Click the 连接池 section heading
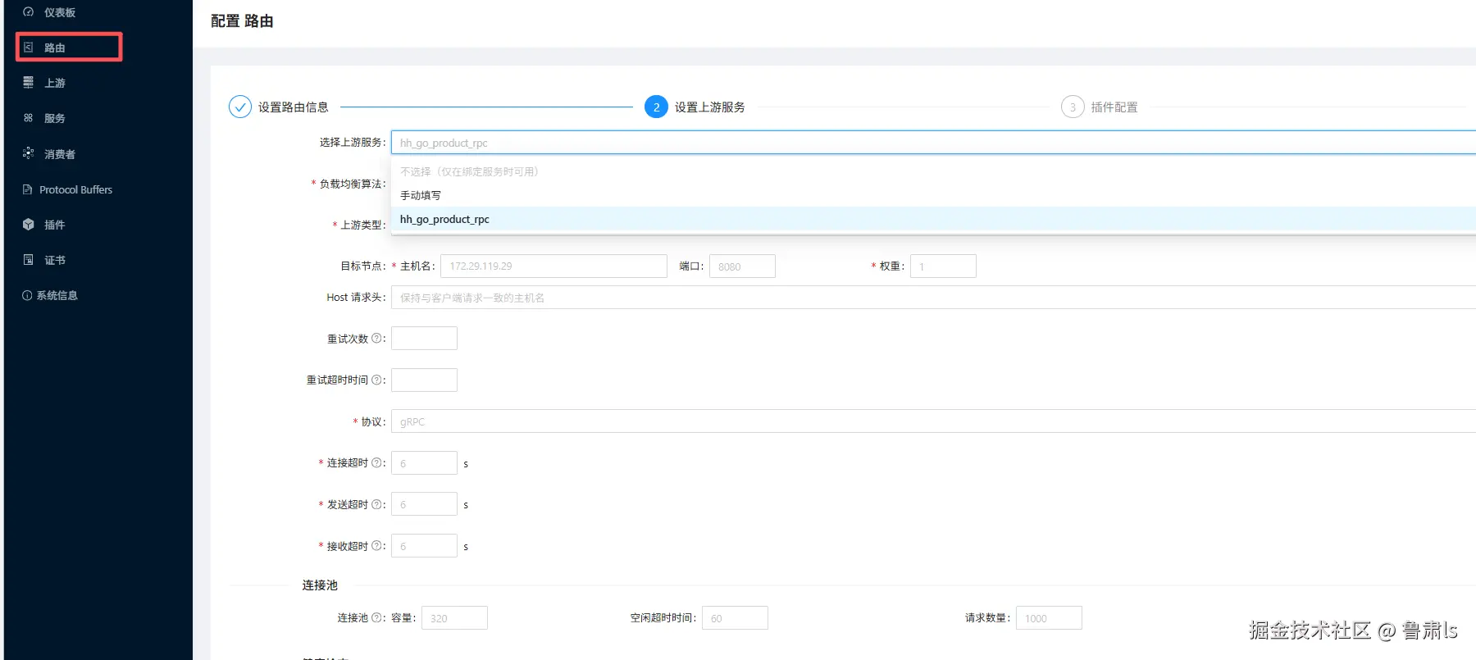Image resolution: width=1476 pixels, height=660 pixels. tap(320, 585)
